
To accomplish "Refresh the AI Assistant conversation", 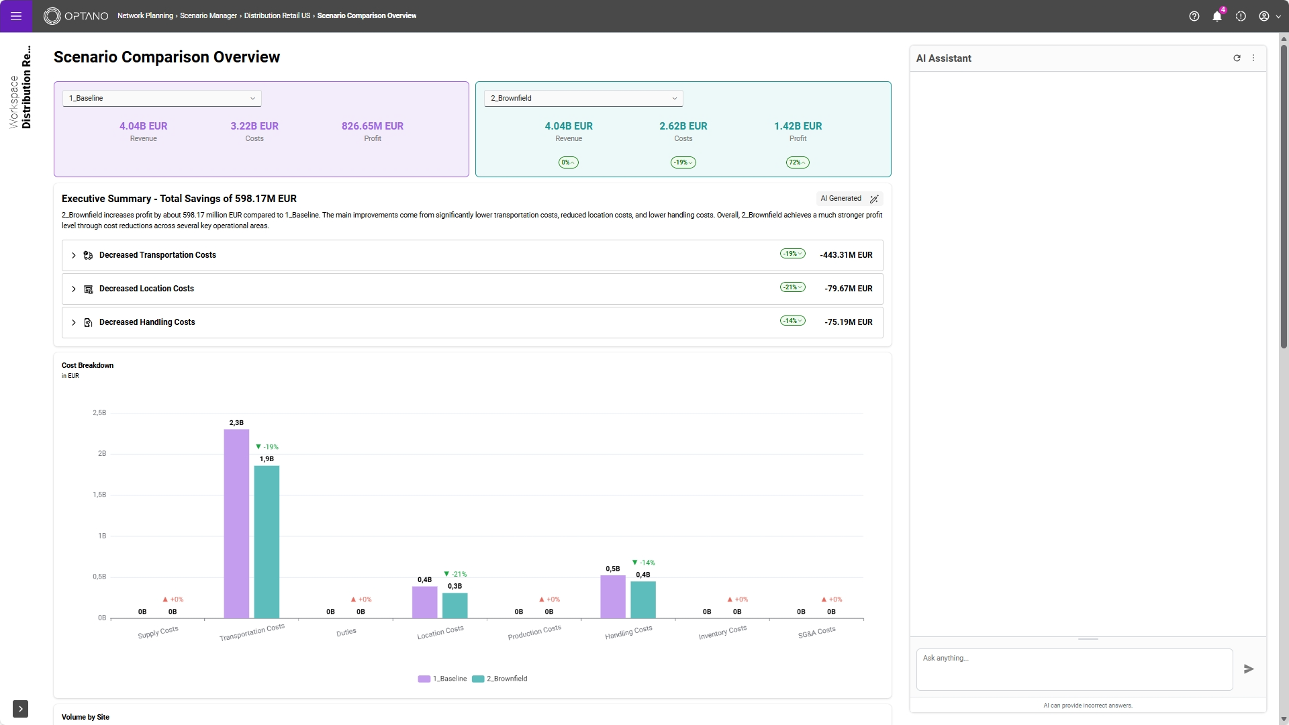I will 1237,58.
